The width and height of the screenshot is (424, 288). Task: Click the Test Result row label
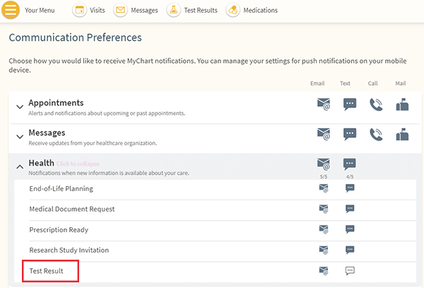tap(46, 271)
